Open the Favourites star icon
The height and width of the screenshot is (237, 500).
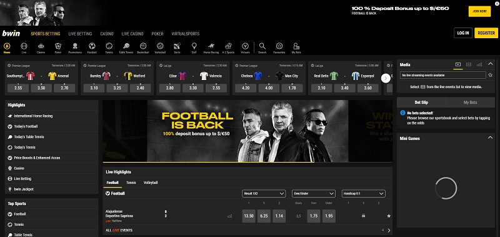coord(279,48)
